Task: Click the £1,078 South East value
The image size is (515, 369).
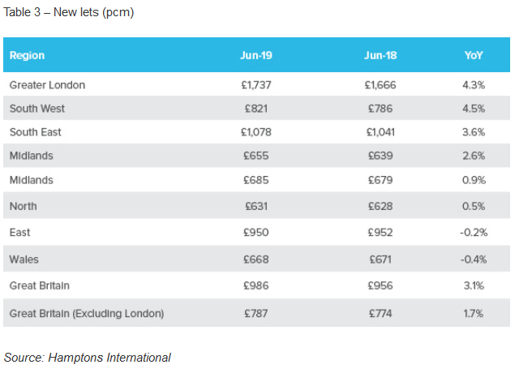Action: tap(256, 131)
